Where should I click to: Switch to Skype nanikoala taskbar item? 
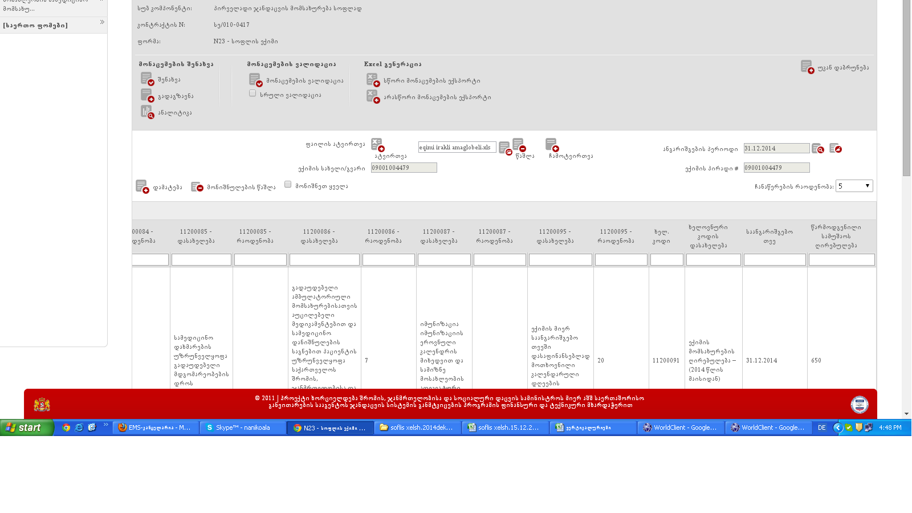243,427
